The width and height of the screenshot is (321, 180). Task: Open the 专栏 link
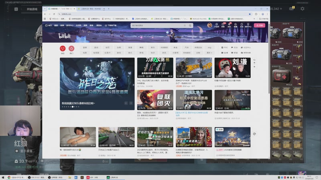tap(225, 48)
